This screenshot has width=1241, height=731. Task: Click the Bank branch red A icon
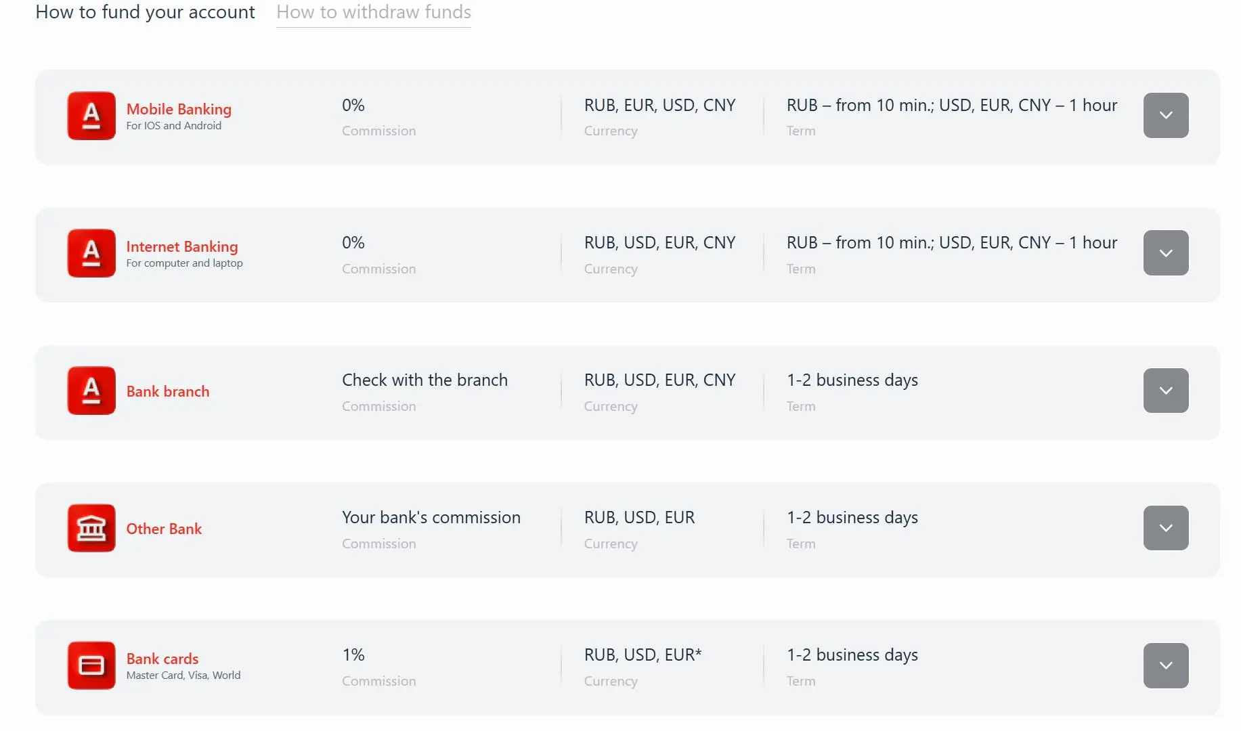[x=91, y=391]
